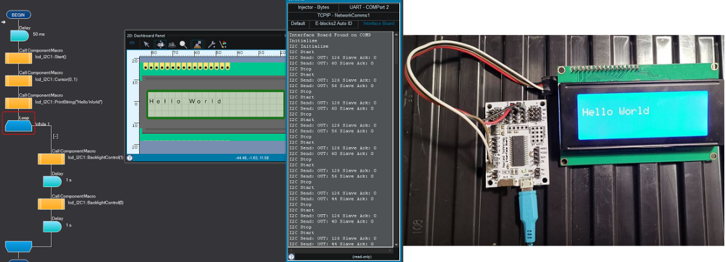Select the lcd_I2C1::Start() component macro icon
This screenshot has width=726, height=262.
click(19, 58)
